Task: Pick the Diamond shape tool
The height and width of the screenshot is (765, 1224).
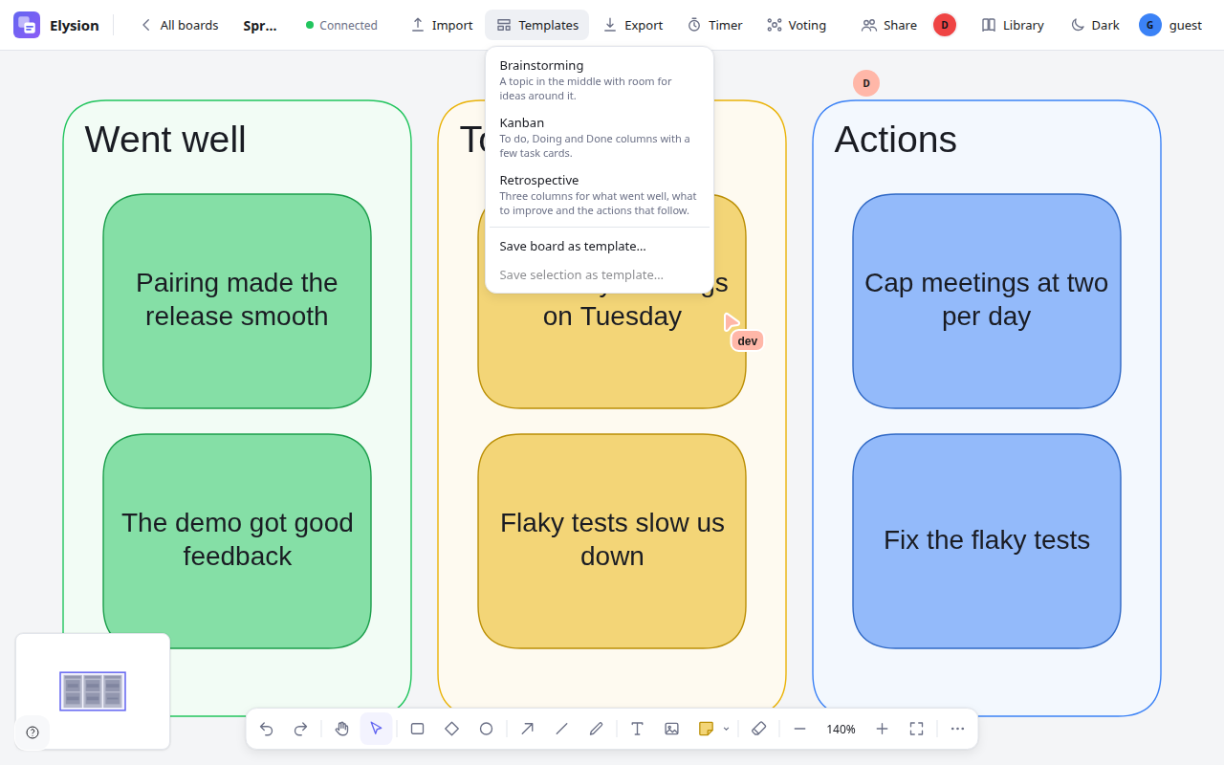Action: click(451, 729)
